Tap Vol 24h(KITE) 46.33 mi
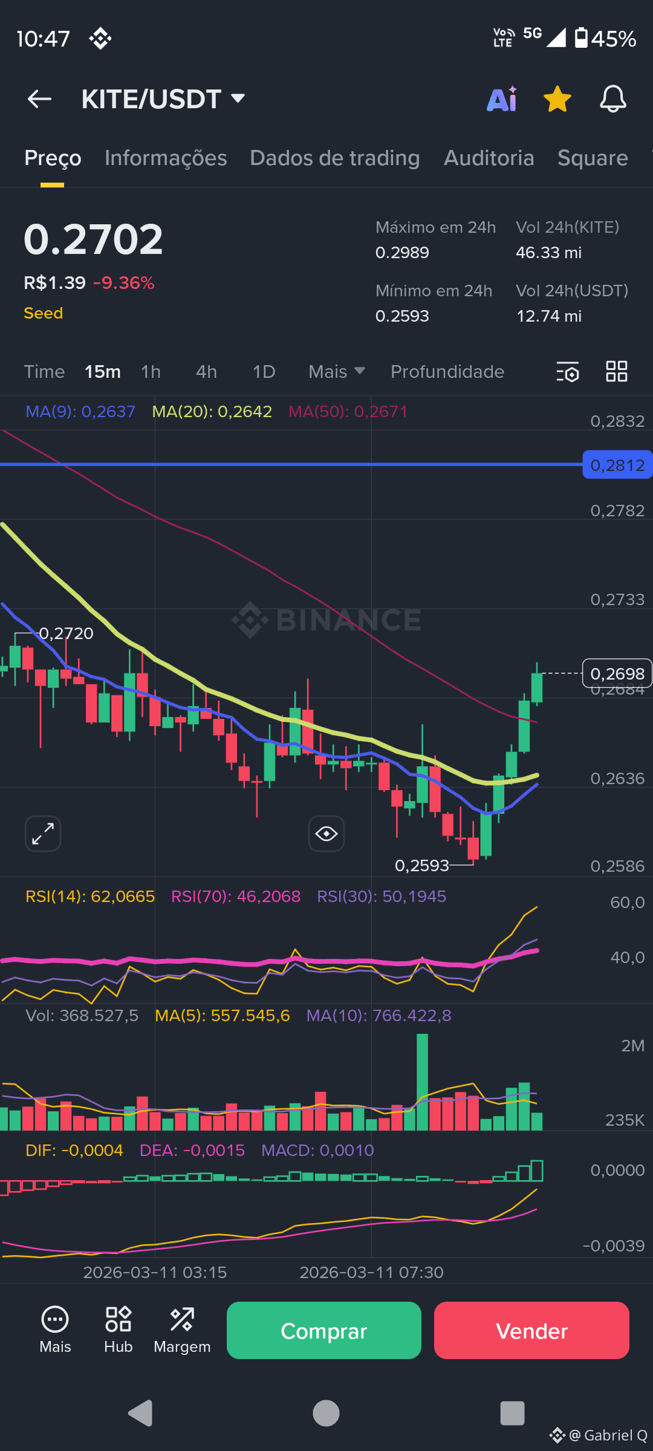This screenshot has height=1451, width=653. click(x=548, y=253)
